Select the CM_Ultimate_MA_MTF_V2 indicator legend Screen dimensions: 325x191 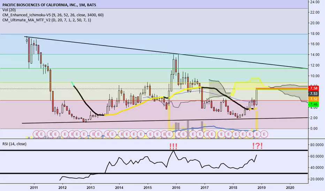[47, 20]
